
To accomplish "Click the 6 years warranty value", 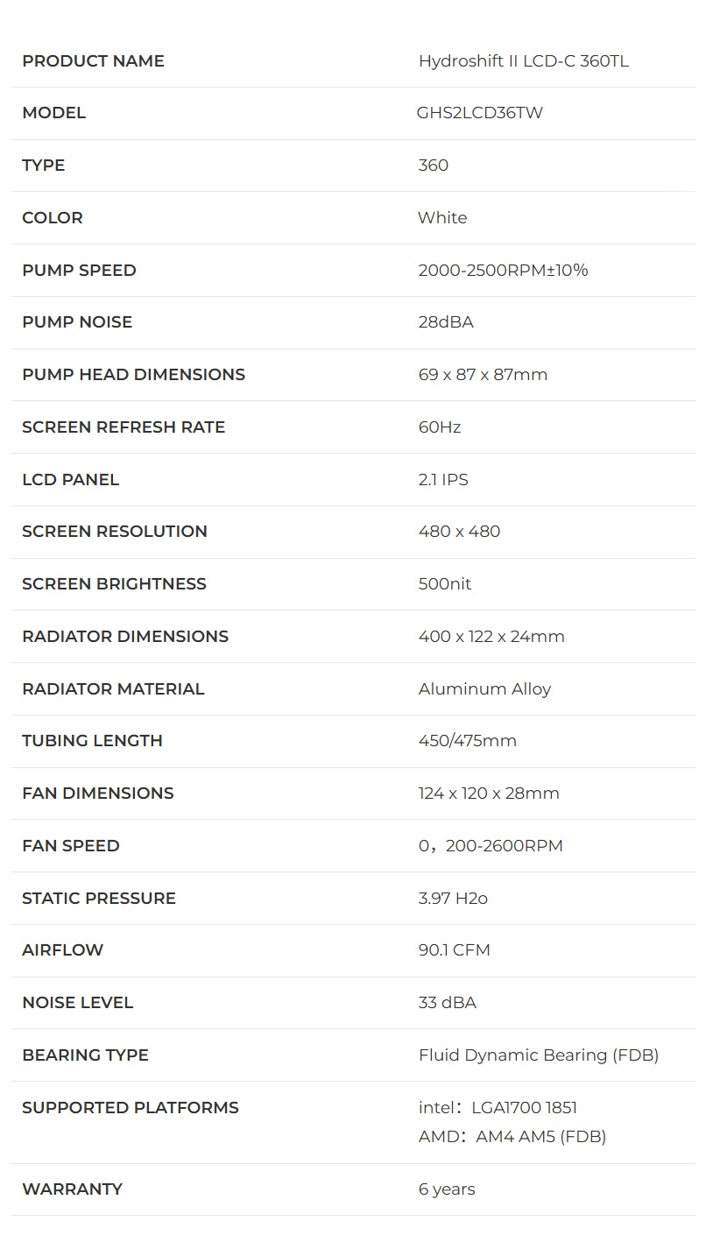I will pos(448,1189).
